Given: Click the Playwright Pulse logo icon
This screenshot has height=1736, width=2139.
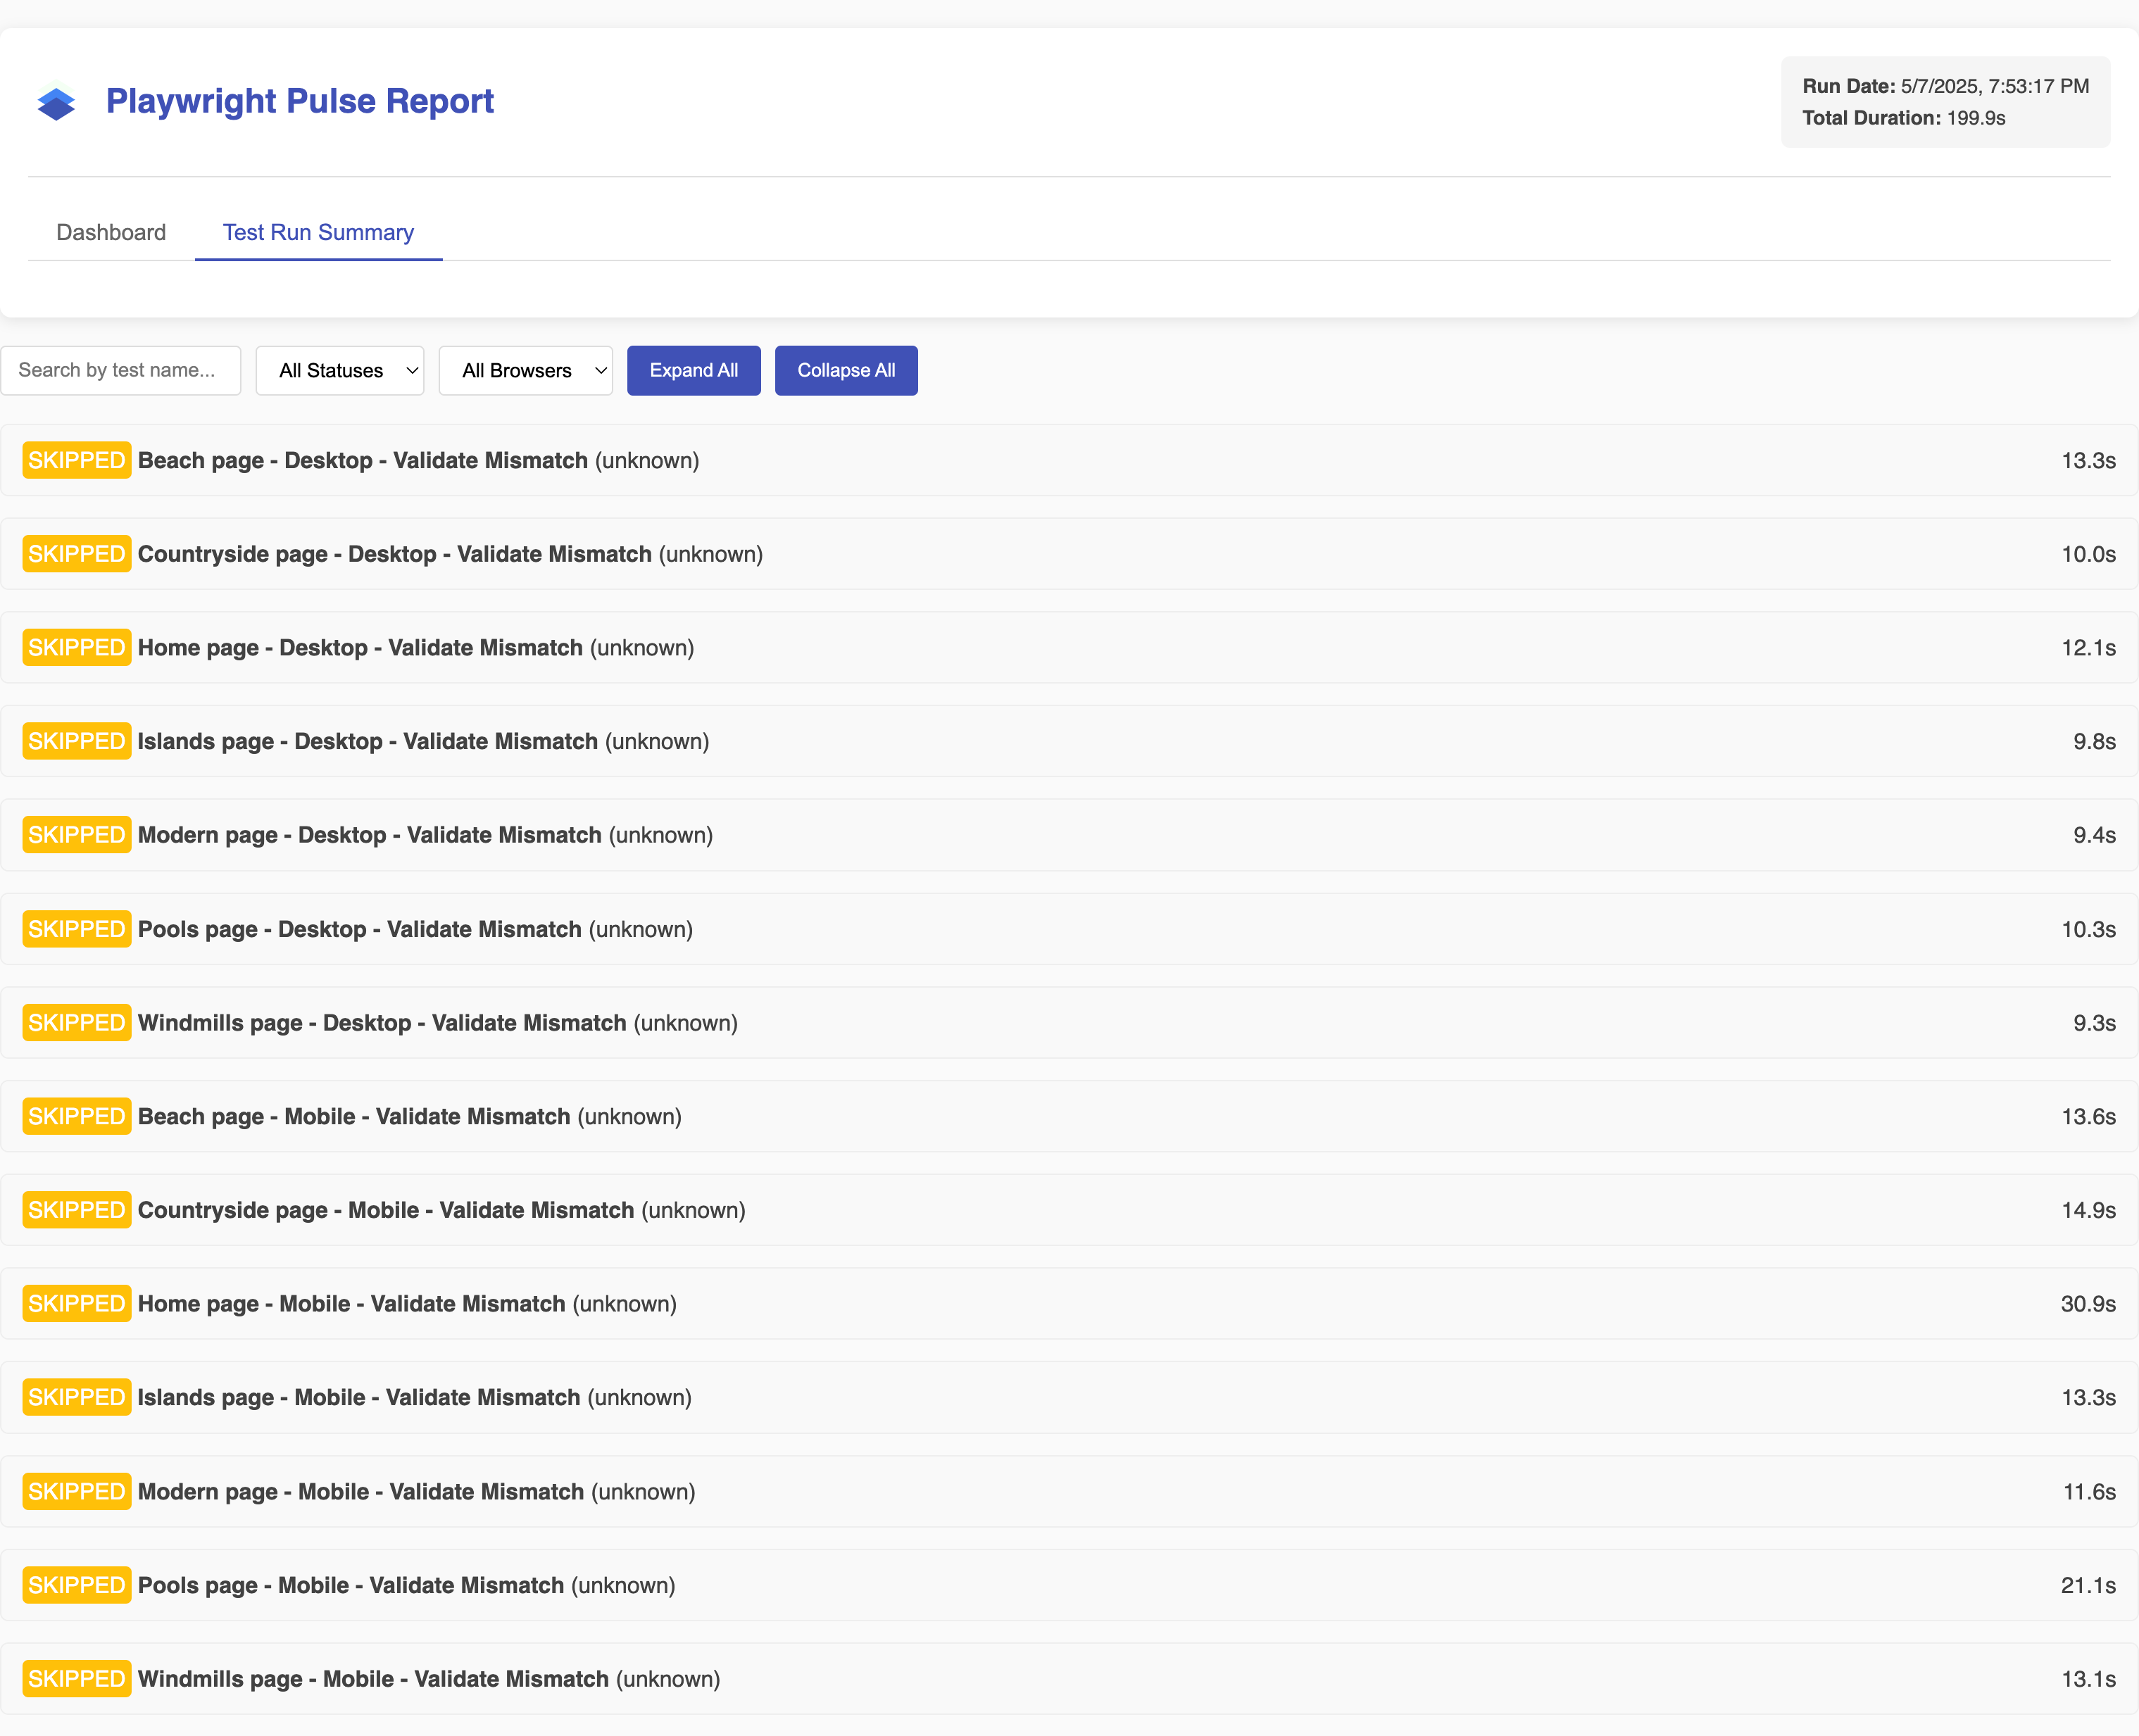Looking at the screenshot, I should point(56,103).
